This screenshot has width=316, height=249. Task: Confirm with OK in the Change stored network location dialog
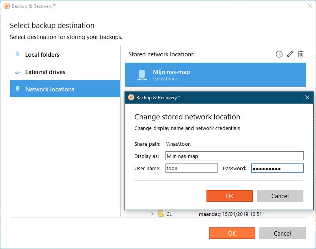click(230, 196)
